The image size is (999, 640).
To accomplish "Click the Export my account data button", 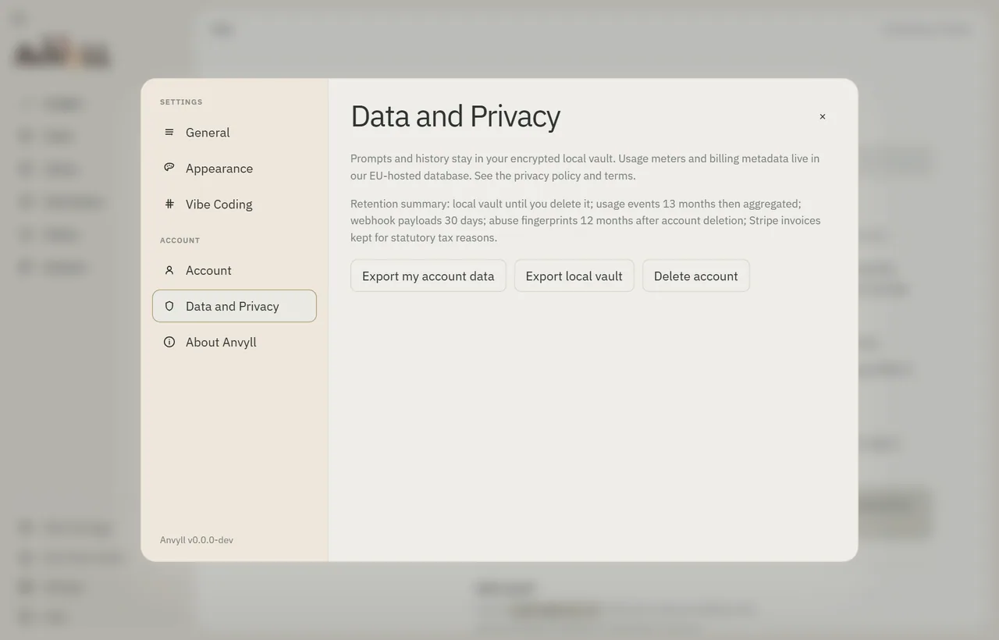I will click(x=428, y=276).
